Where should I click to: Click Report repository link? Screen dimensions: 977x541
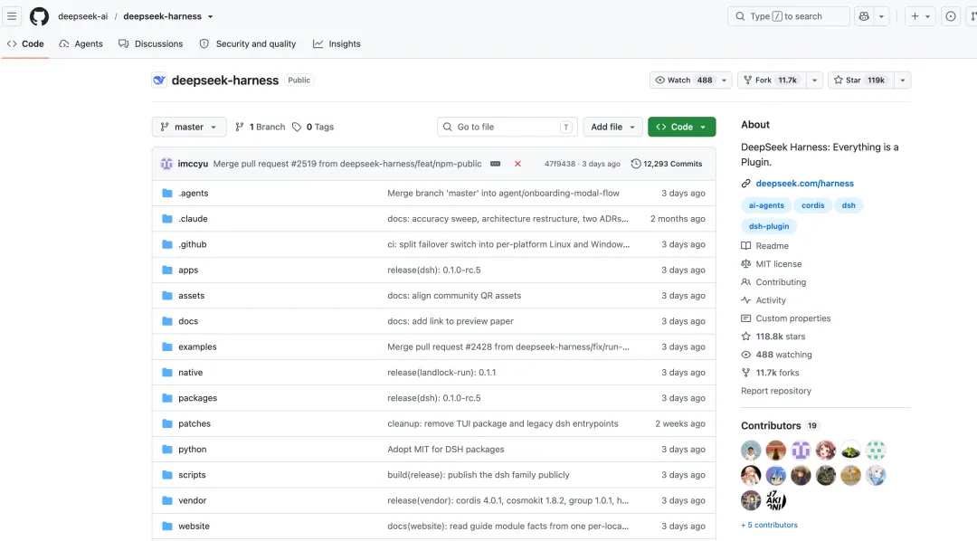click(776, 391)
